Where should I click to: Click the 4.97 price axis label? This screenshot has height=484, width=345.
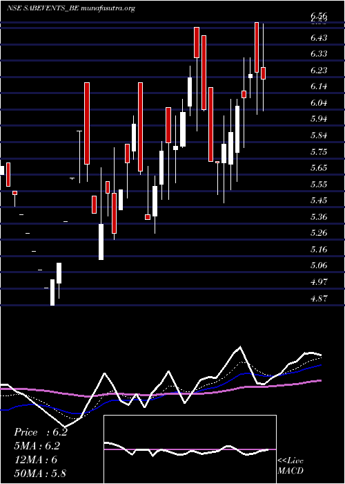tap(319, 282)
